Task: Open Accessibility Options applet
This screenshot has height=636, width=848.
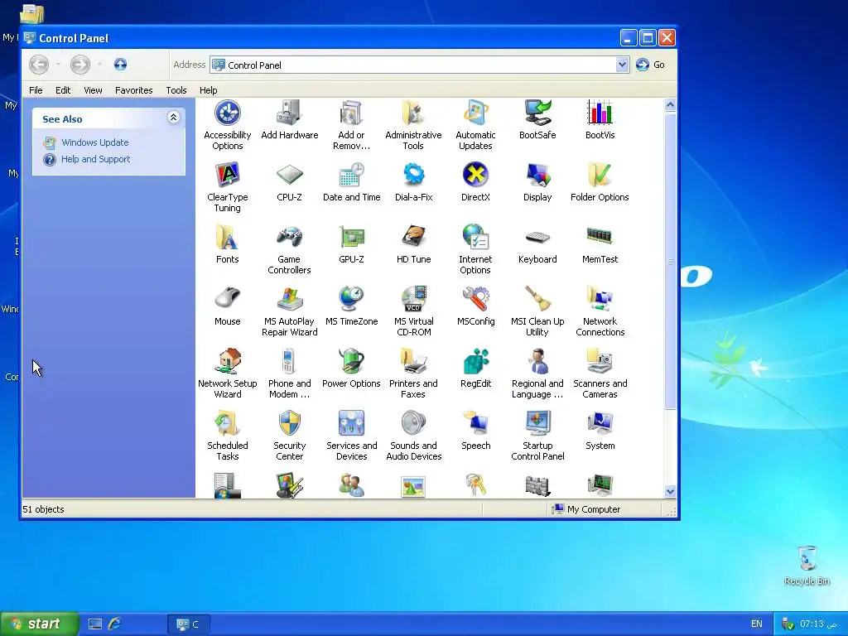Action: click(x=227, y=126)
